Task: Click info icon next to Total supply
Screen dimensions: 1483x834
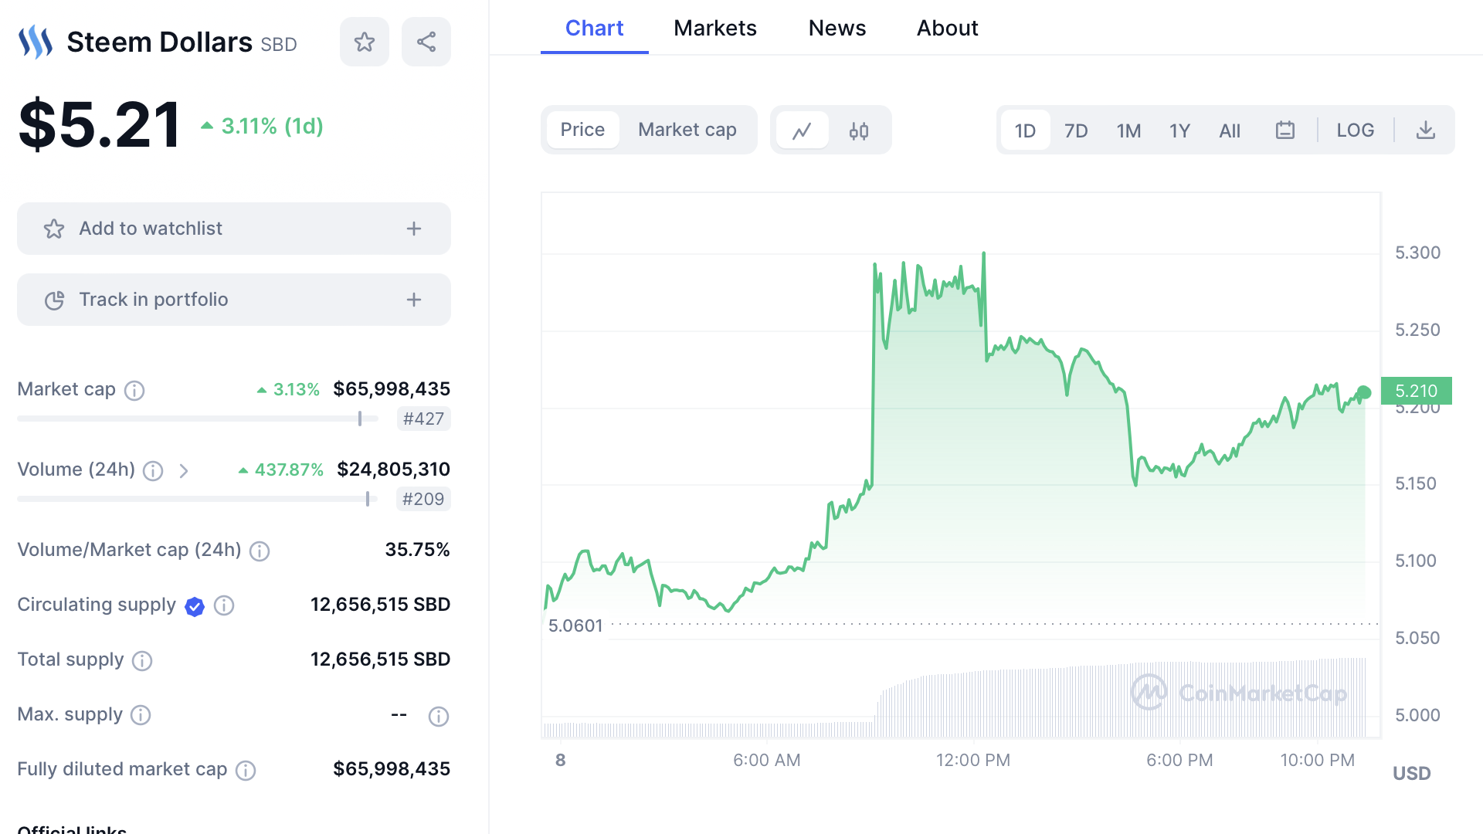Action: point(142,660)
